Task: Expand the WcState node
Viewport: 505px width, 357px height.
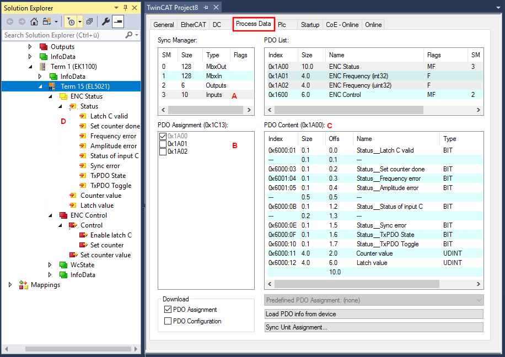Action: point(50,265)
